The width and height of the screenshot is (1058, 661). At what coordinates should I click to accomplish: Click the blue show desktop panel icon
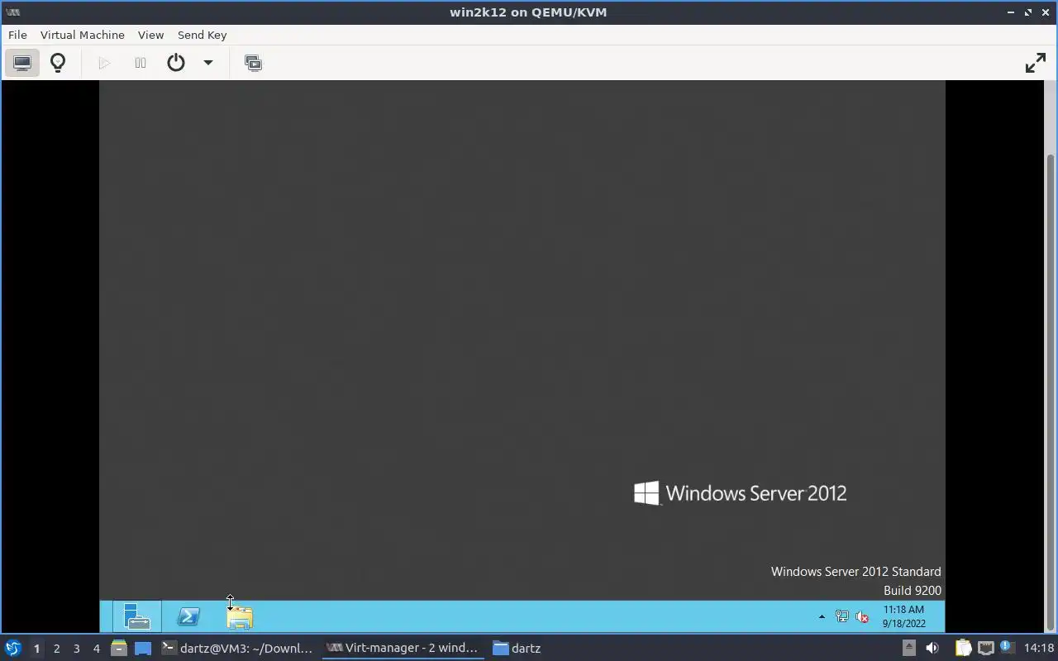(x=143, y=648)
